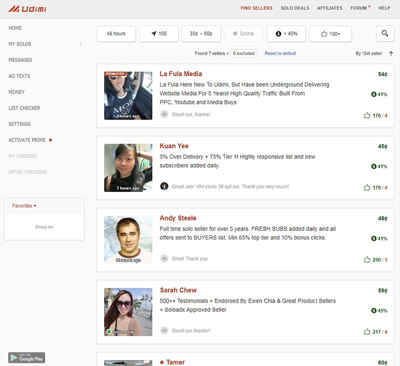
Task: Click Andy Steele profile photo
Action: 128,240
